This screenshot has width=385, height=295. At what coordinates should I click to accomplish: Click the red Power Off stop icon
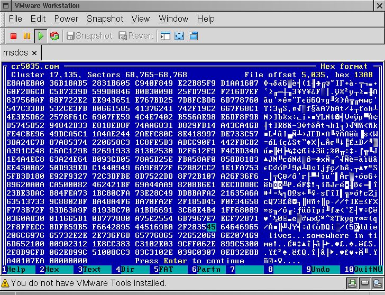[x=13, y=36]
